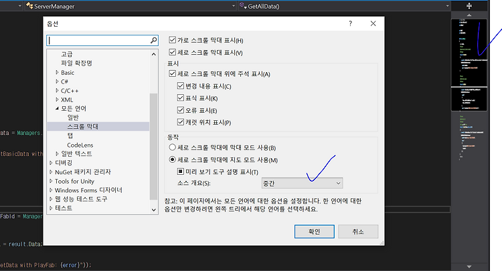This screenshot has height=271, width=502.
Task: Click the search magnifier icon in options
Action: coord(154,40)
